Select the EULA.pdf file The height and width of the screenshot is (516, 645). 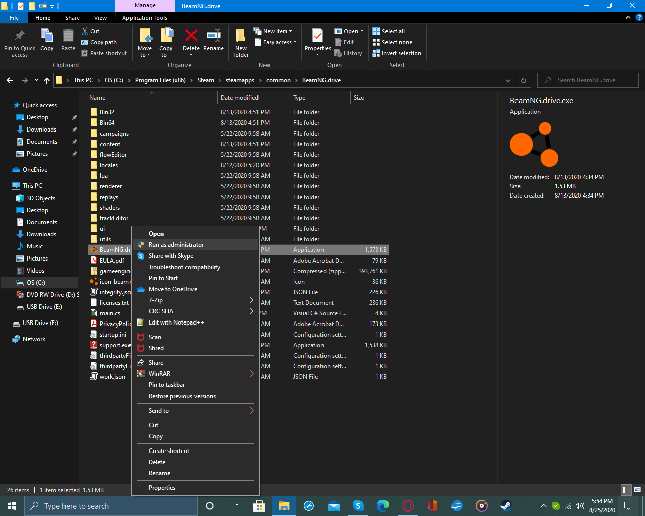point(110,261)
